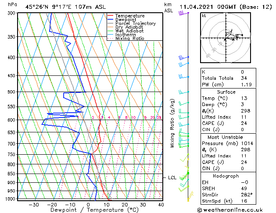Click the StmSpd (kt) value 16
Image resolution: width=276 pixels, height=213 pixels.
coord(244,201)
